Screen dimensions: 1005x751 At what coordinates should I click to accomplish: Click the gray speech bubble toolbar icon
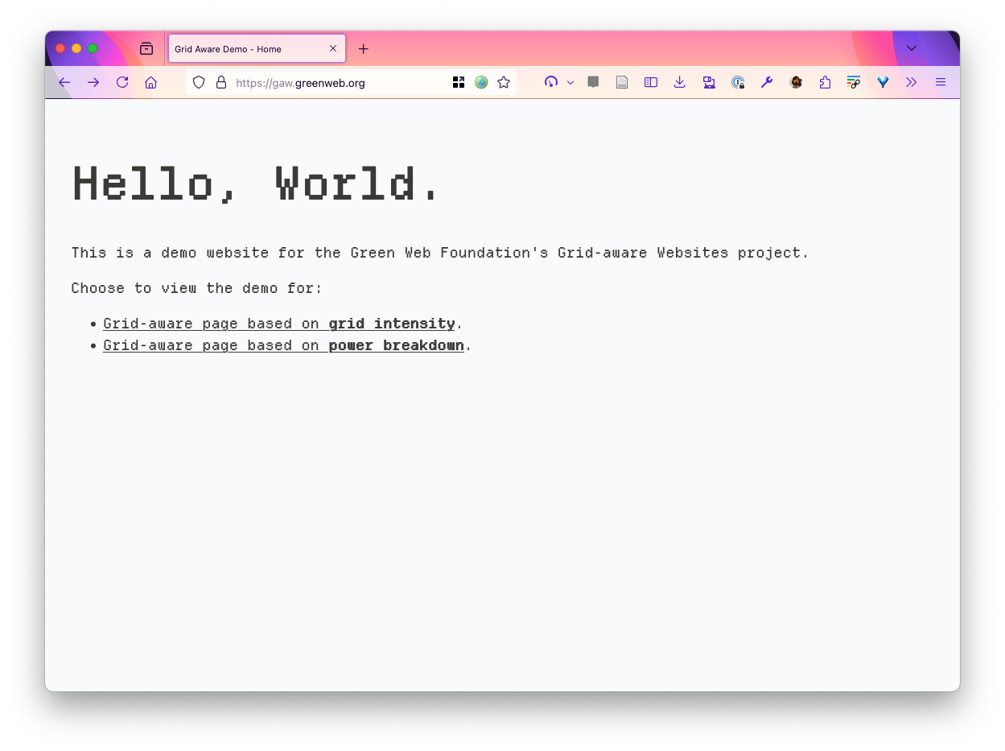593,82
